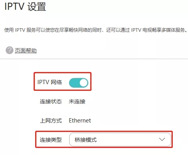Screen dimensions: 188x155
Task: Click the 桥接模式 selected value text
Action: pos(86,140)
